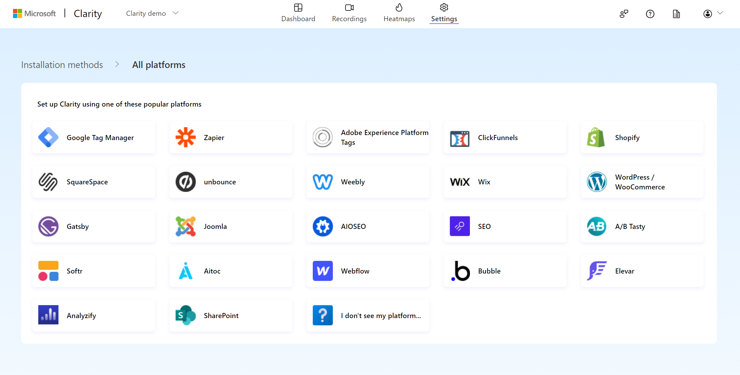The width and height of the screenshot is (740, 375).
Task: Select the Elevar platform label
Action: click(x=625, y=271)
